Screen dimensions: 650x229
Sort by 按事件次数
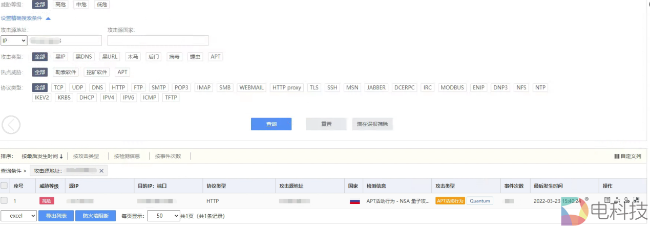[168, 156]
